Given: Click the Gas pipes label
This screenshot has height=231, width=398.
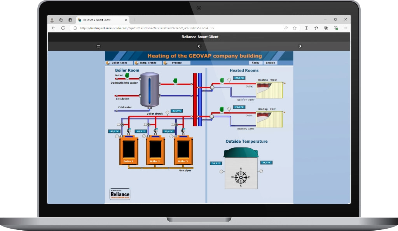Looking at the screenshot, I should [185, 170].
